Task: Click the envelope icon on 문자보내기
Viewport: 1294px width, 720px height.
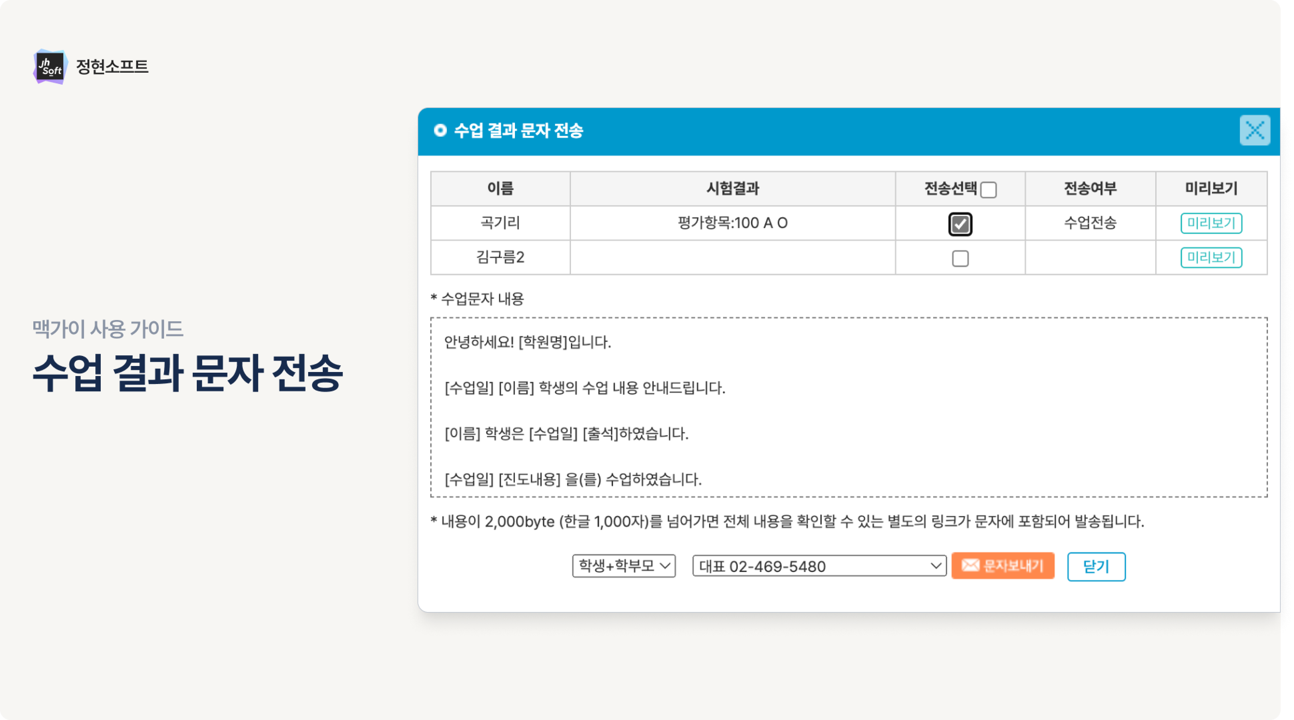Action: pos(970,565)
